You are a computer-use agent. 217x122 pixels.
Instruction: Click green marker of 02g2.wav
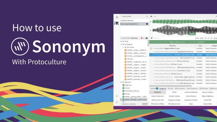pos(123,85)
